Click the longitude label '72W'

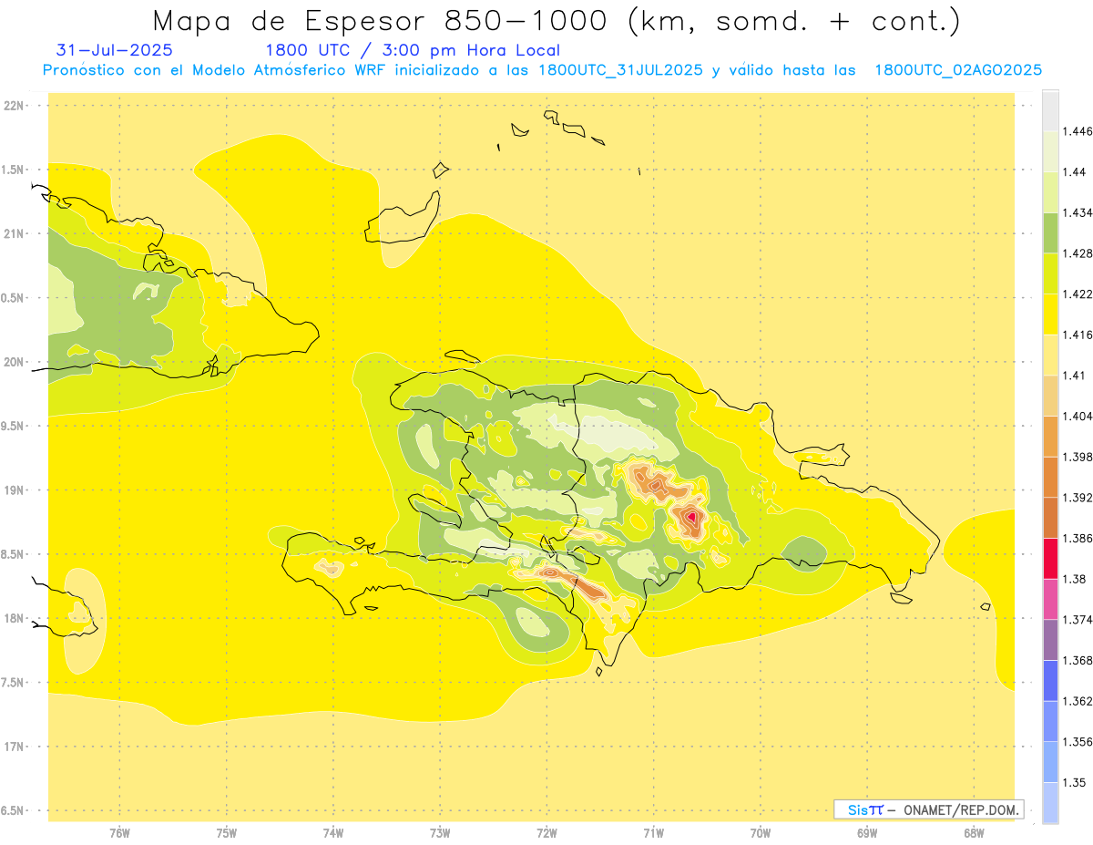547,832
